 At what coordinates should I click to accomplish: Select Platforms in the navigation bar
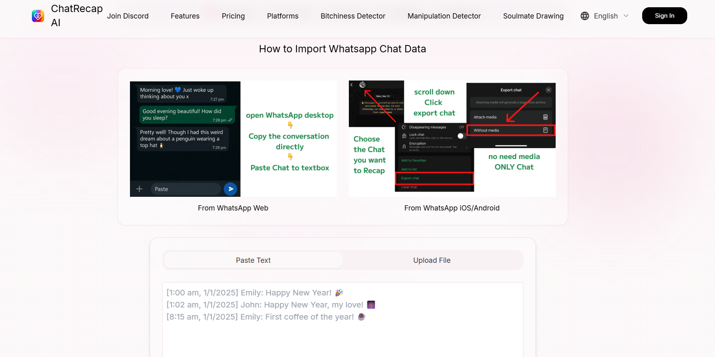283,16
